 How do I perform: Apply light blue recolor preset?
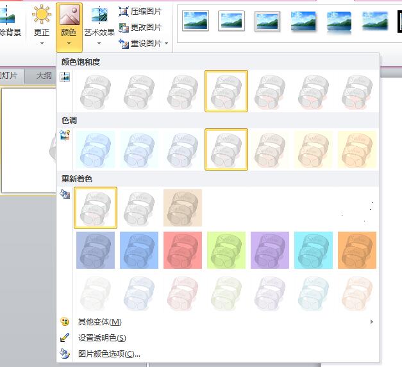tap(139, 293)
